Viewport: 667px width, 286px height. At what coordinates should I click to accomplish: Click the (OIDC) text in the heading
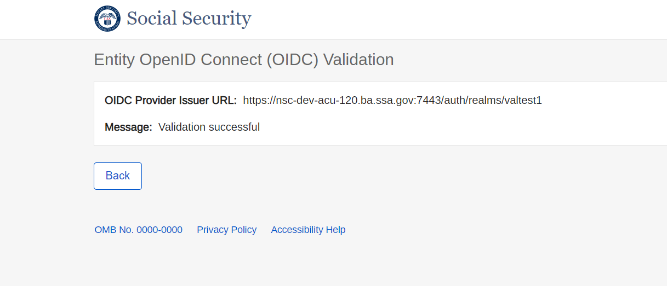pyautogui.click(x=293, y=60)
